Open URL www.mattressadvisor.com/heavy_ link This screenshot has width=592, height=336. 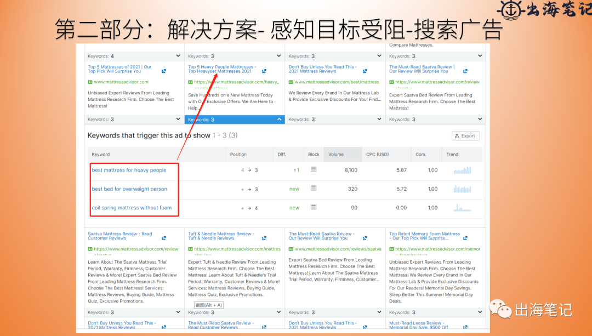[236, 82]
